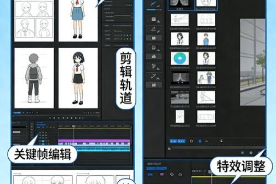Click the cloud-shaped icon in the lower effects panel
This screenshot has height=184, width=276.
pos(180,174)
